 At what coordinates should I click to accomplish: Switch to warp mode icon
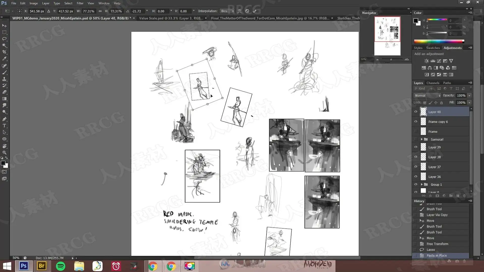[239, 11]
